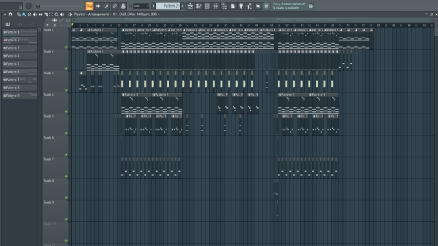Select the zoom magnifier tool
This screenshot has width=438, height=246.
coord(56,14)
